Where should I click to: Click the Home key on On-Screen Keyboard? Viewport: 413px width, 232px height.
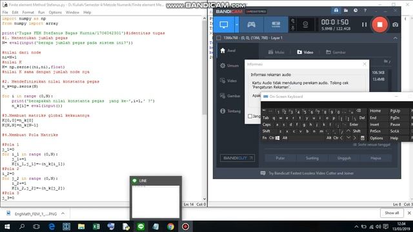point(375,111)
